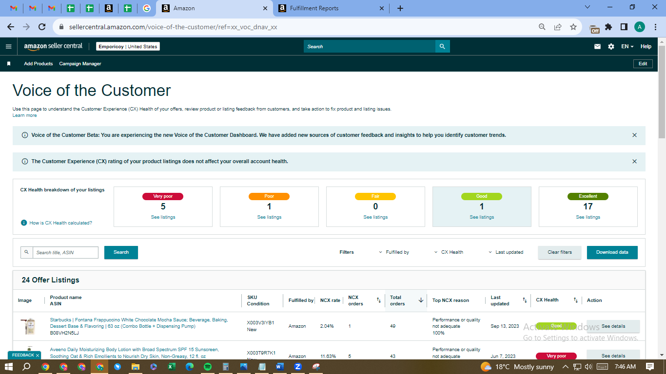
Task: Switch to the Fulfillment Reports tab
Action: tap(332, 8)
